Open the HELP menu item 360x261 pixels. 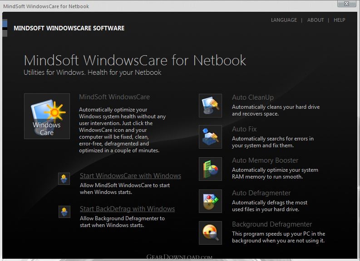click(x=339, y=20)
